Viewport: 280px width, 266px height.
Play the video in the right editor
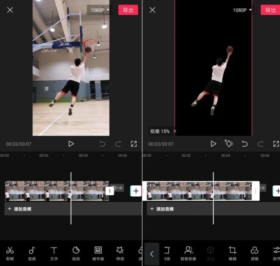click(213, 144)
